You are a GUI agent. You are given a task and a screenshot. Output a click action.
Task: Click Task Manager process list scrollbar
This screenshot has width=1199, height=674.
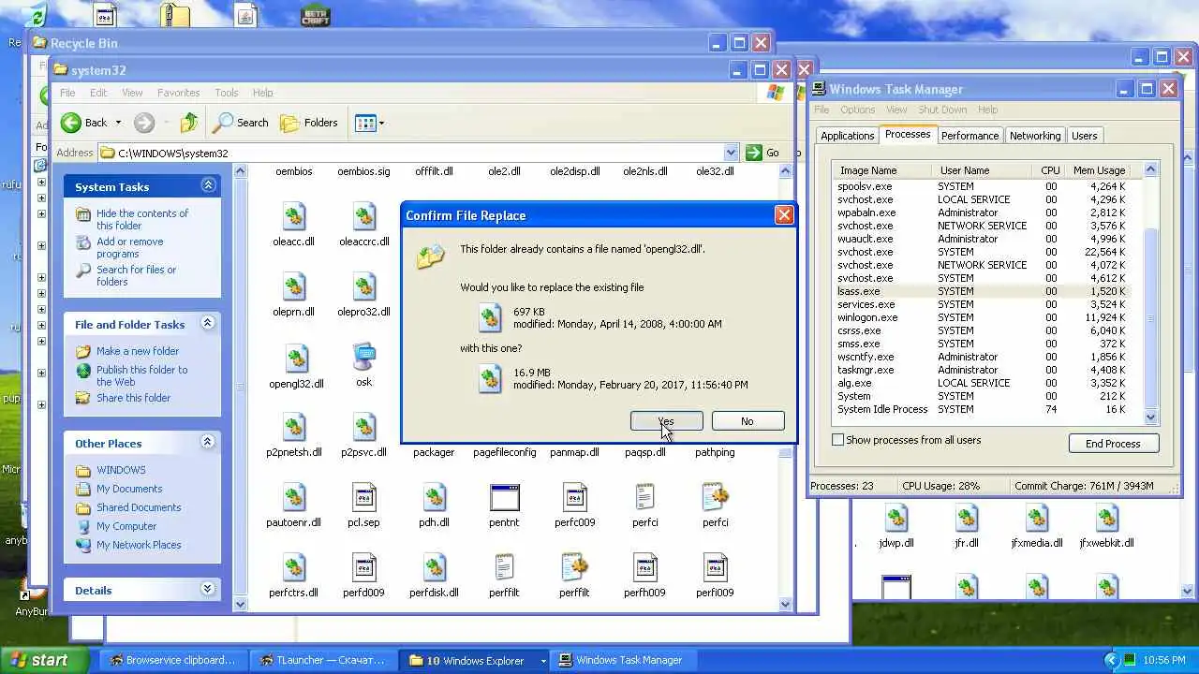(x=1151, y=293)
